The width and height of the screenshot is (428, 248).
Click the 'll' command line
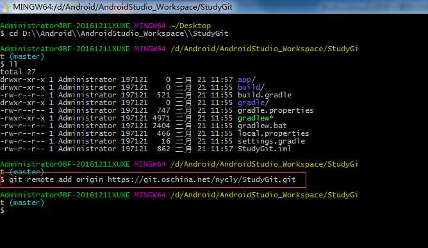point(9,64)
